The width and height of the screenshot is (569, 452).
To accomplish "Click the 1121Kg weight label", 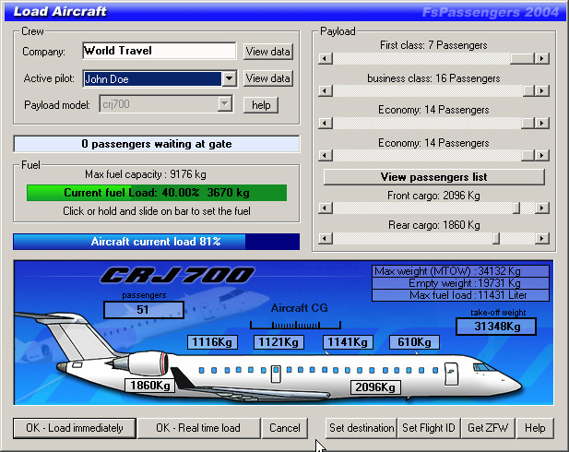I will tap(279, 342).
